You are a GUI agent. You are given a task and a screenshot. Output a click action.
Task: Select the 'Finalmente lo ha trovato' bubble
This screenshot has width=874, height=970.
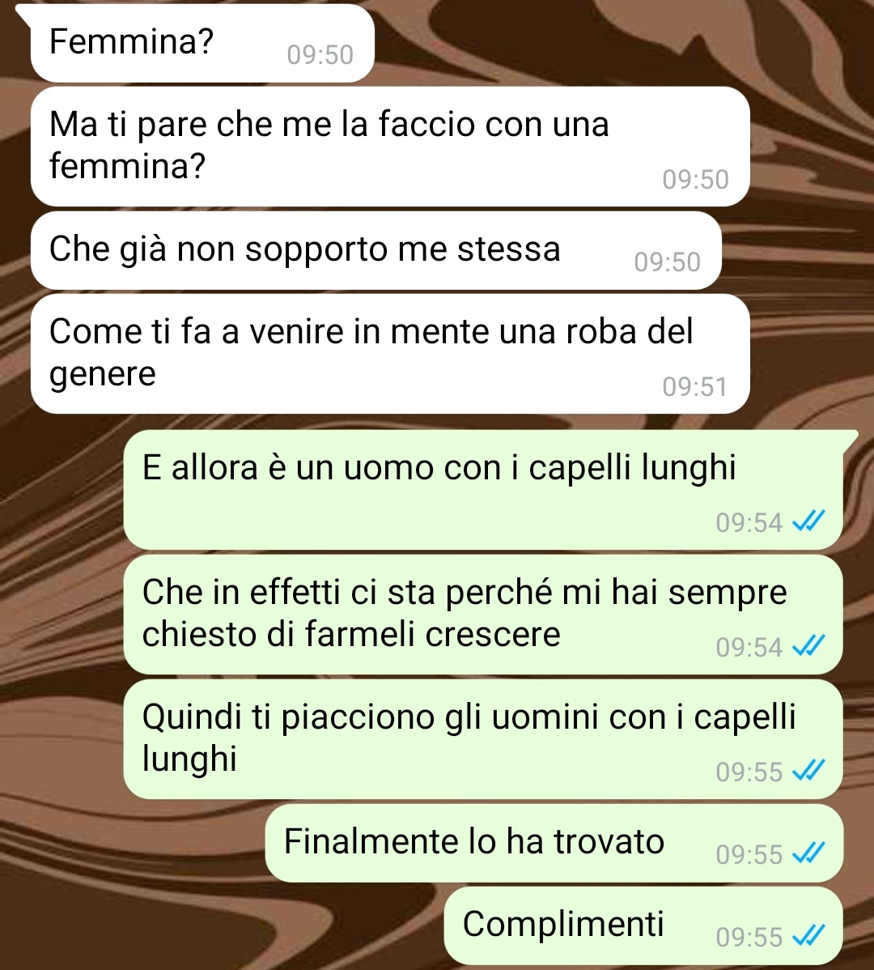[x=554, y=843]
